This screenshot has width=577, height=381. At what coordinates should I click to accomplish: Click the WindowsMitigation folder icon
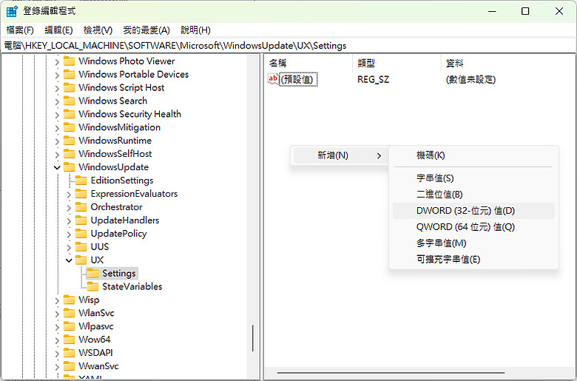[x=70, y=127]
